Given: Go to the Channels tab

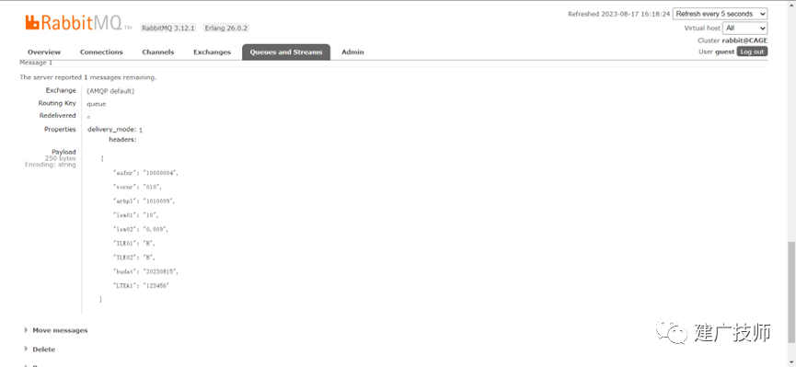Looking at the screenshot, I should [158, 52].
